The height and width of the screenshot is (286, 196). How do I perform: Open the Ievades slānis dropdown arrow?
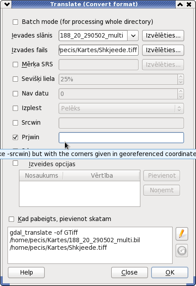pos(133,35)
